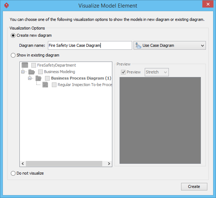Click the Business Process Diagram folder icon
The height and width of the screenshot is (198, 216).
pyautogui.click(x=39, y=78)
